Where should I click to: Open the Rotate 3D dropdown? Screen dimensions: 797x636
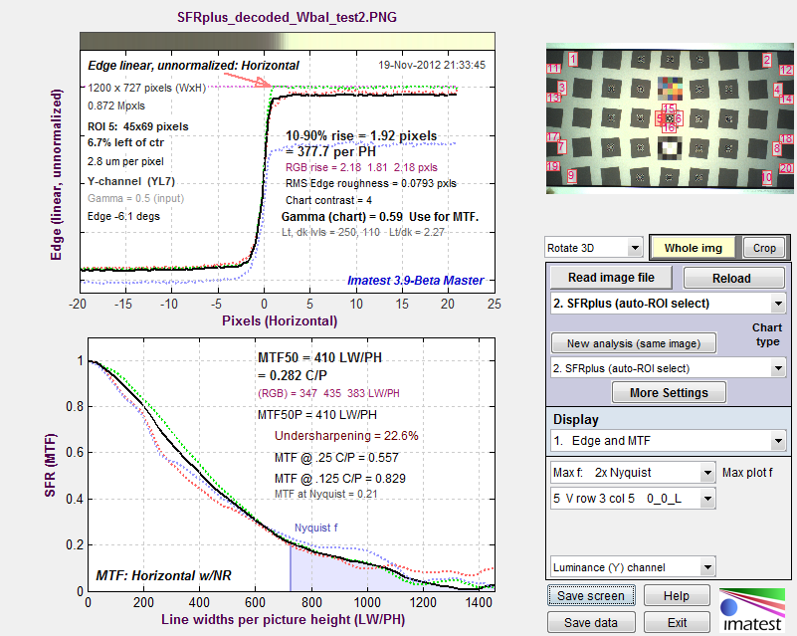593,248
